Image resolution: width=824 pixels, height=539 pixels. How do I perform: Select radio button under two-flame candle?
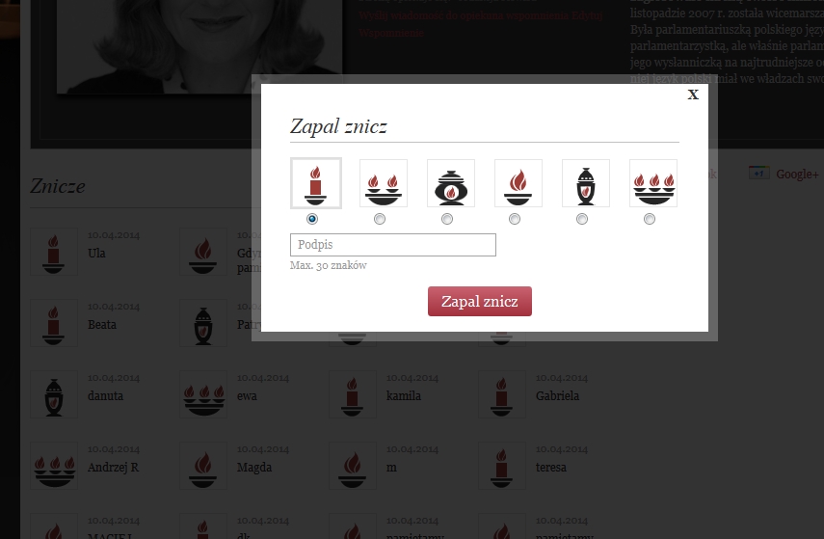380,219
